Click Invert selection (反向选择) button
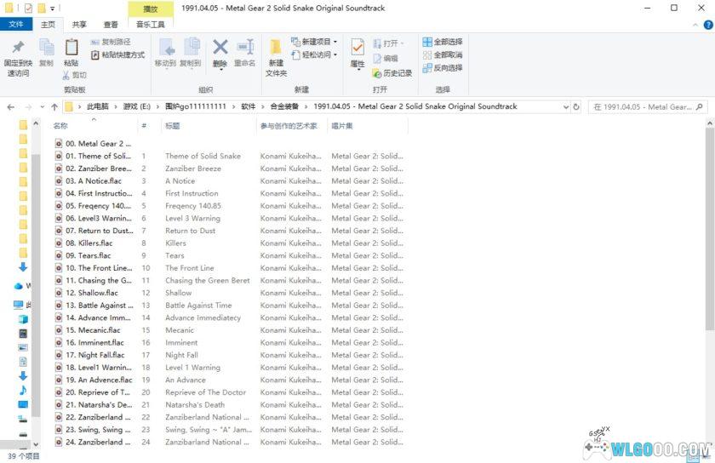 tap(442, 68)
